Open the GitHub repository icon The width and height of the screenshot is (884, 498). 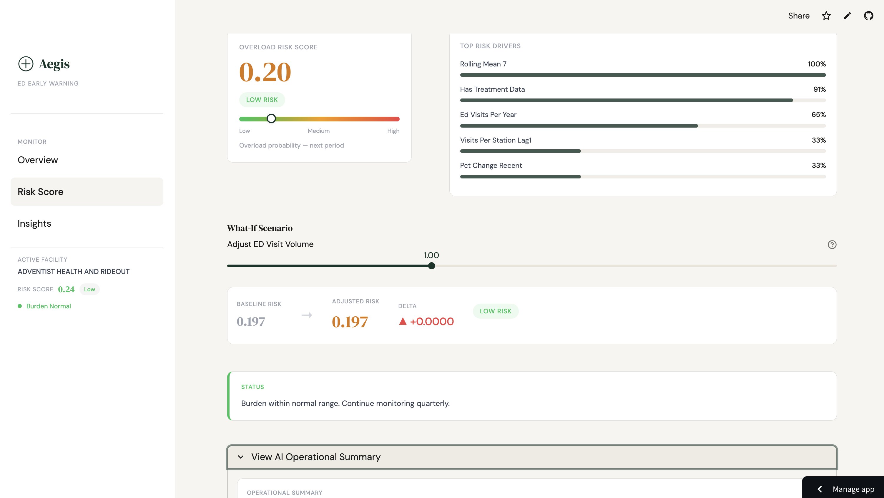(x=868, y=16)
